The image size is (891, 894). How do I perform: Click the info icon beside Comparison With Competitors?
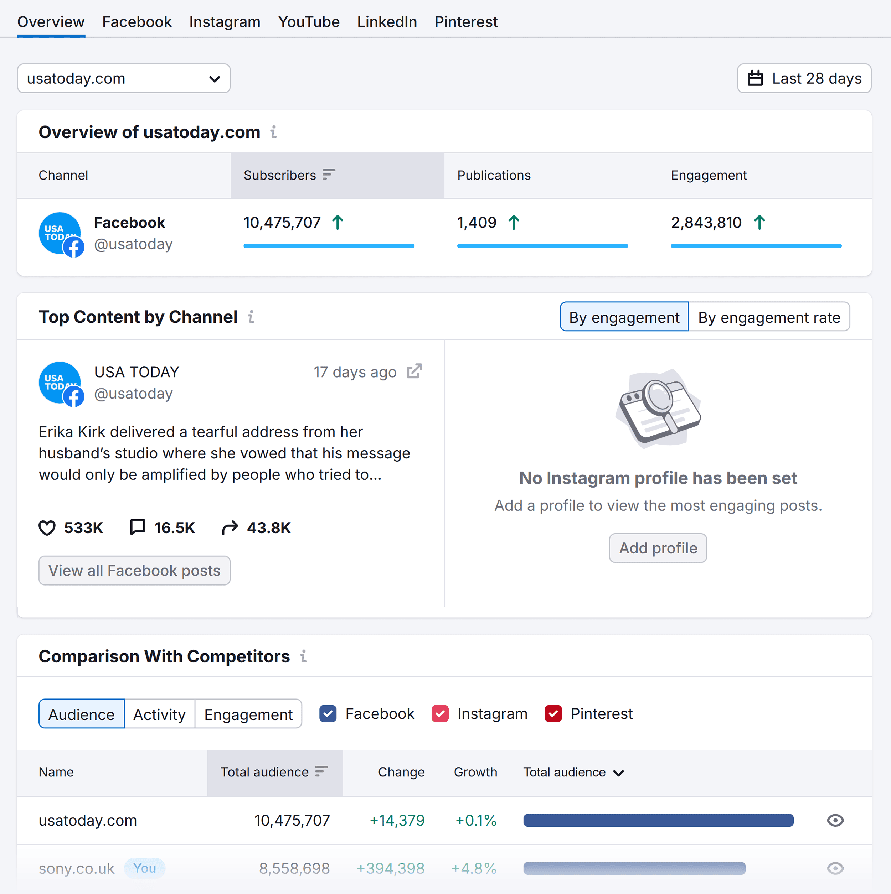(303, 657)
